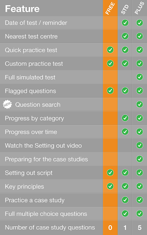Click STD checkmark for Practice a case study
This screenshot has width=147, height=235.
(125, 200)
